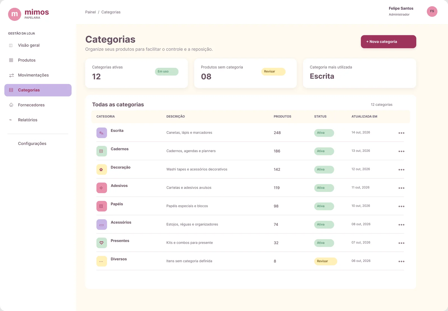Click the '12 categorias' count label
448x311 pixels.
pos(382,105)
